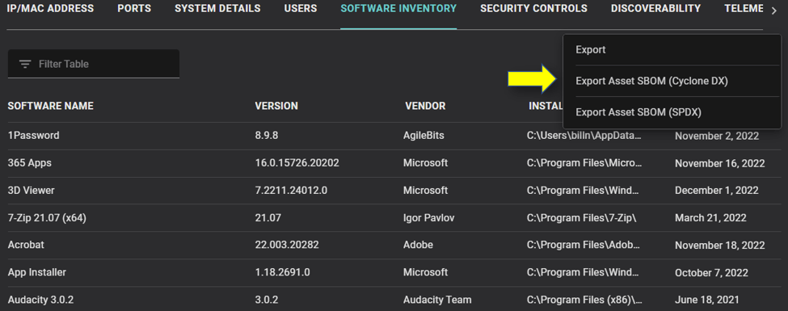Focus the Filter Table input field
This screenshot has height=311, width=788.
(x=94, y=64)
